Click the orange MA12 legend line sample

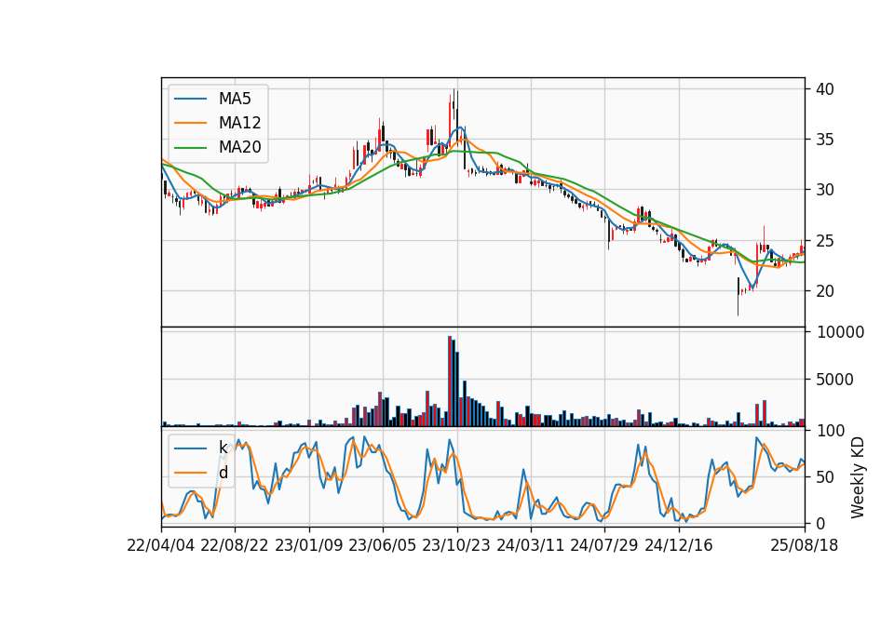(190, 123)
